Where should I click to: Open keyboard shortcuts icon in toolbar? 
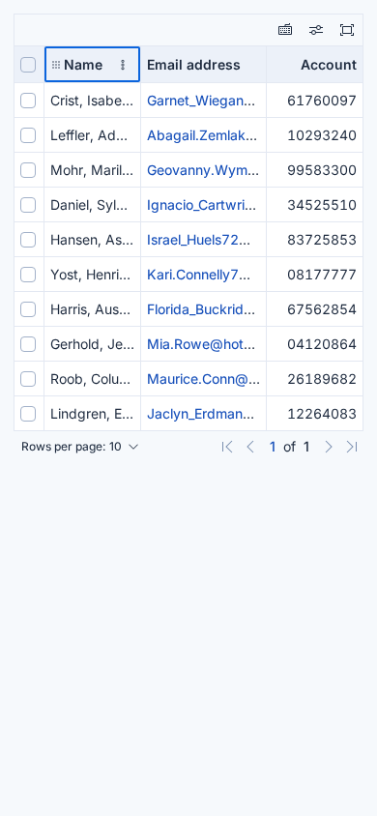click(x=285, y=30)
